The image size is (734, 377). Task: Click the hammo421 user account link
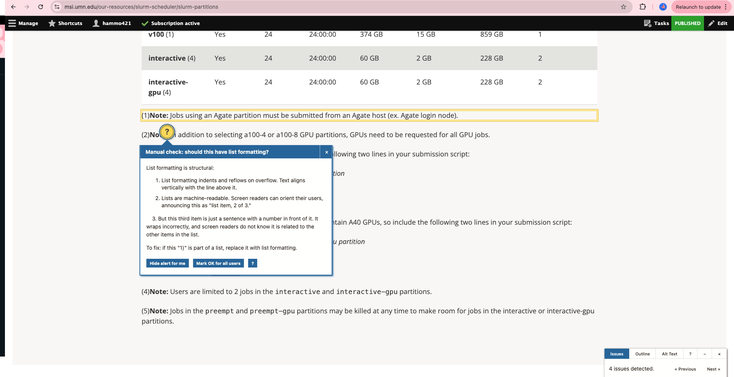tap(112, 23)
